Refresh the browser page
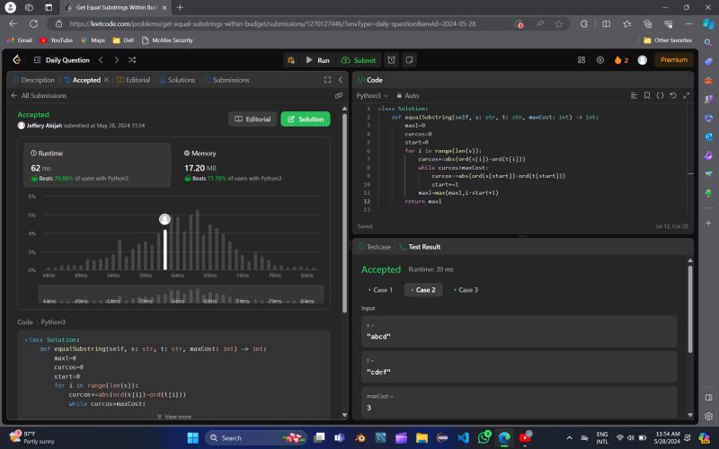 (33, 24)
